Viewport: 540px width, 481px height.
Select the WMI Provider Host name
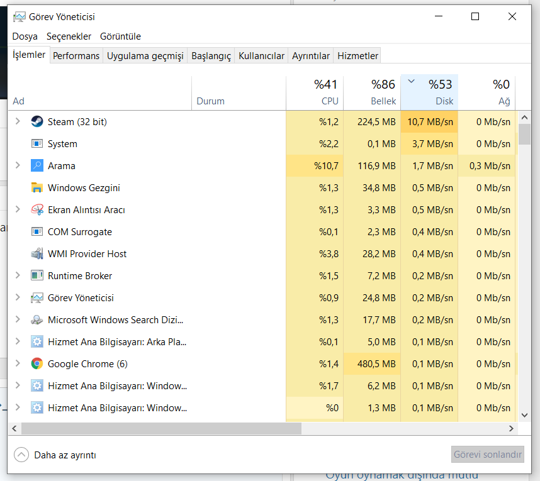coord(87,254)
